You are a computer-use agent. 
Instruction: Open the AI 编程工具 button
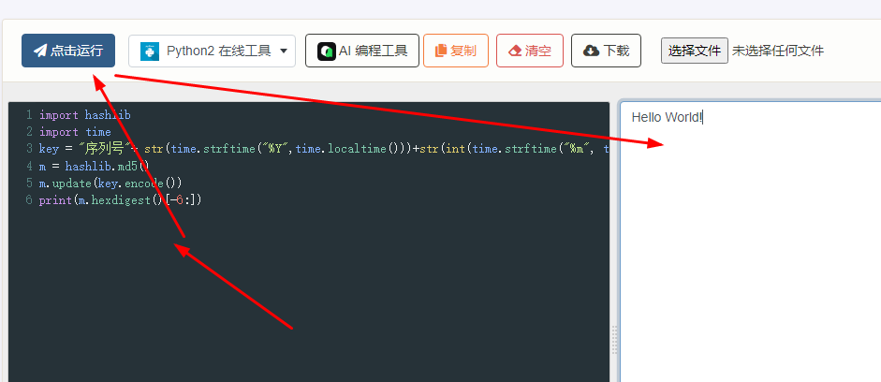(x=362, y=51)
